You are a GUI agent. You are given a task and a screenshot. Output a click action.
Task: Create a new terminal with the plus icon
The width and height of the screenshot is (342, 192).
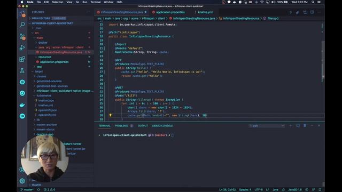click(x=291, y=126)
